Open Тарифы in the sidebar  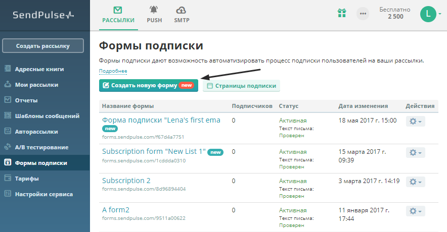pos(27,179)
